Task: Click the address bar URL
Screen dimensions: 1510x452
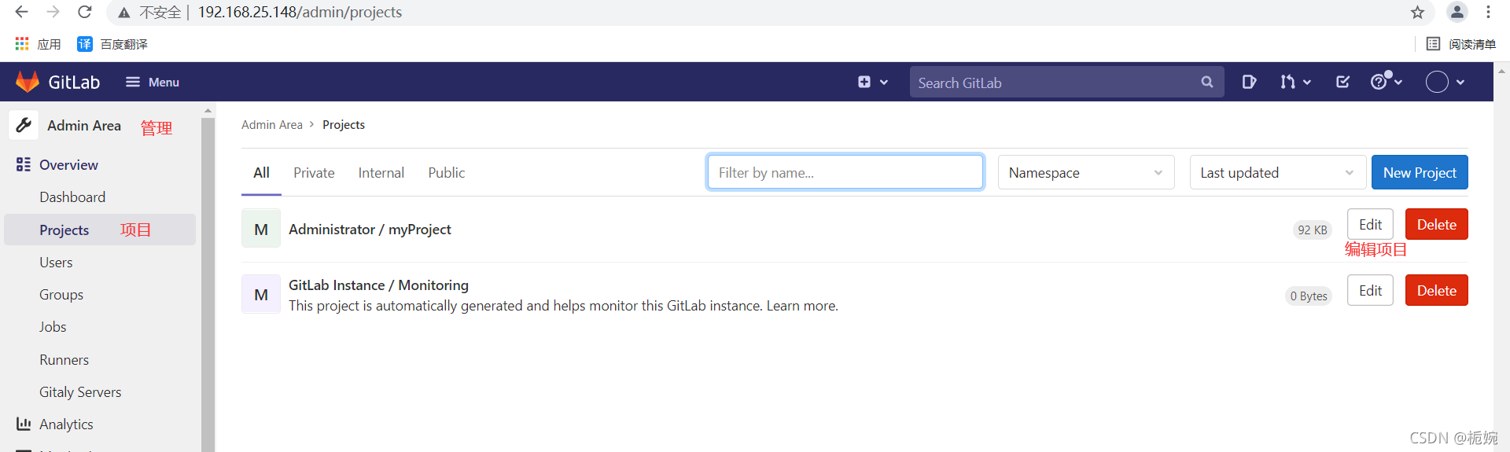Action: [x=300, y=12]
